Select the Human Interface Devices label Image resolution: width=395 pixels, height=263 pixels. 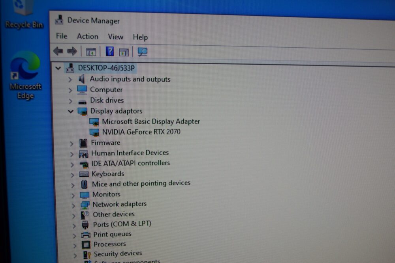point(130,153)
